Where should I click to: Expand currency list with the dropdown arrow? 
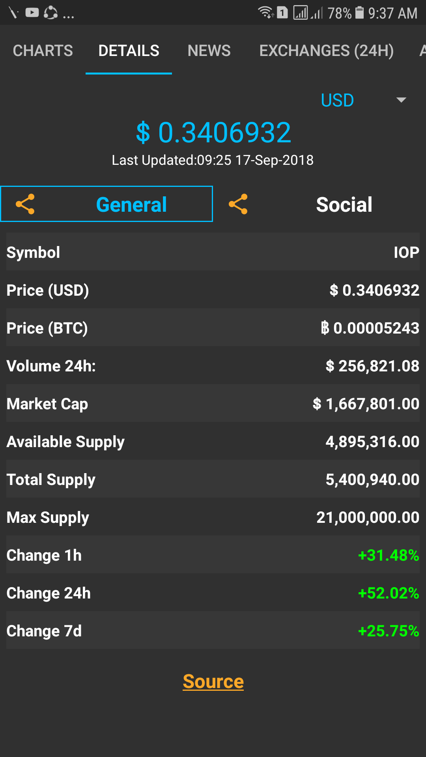401,100
